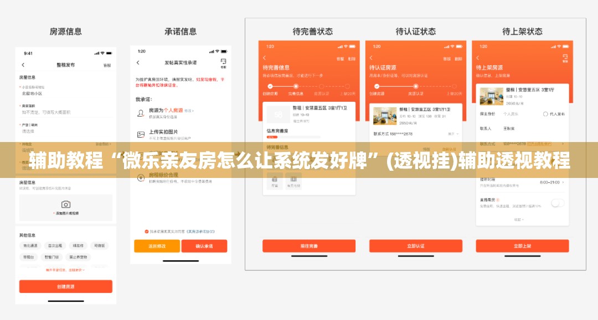Image resolution: width=598 pixels, height=320 pixels.
Task: Go back from the 发帖真实性承诺 screen
Action: tap(138, 62)
